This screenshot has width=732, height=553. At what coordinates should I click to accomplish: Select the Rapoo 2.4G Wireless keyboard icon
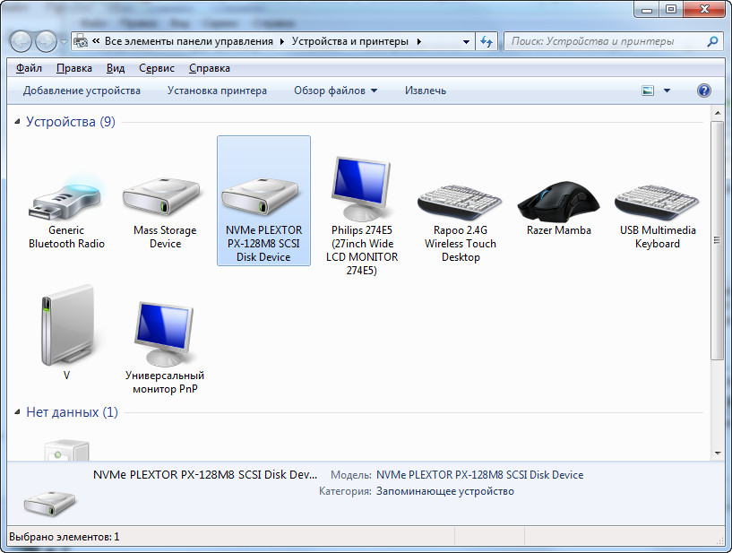[x=460, y=202]
